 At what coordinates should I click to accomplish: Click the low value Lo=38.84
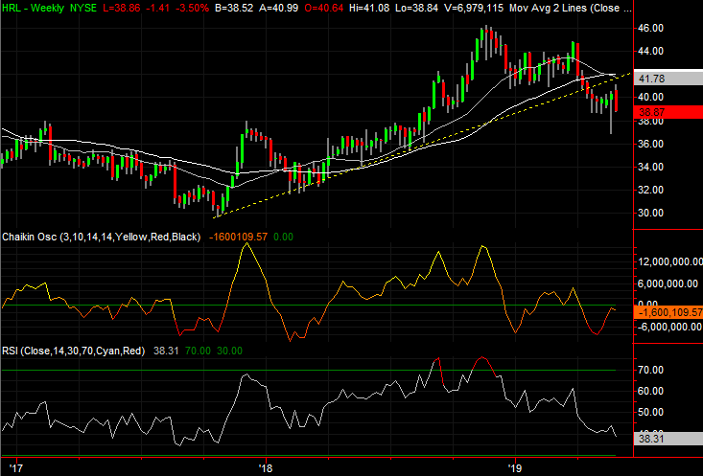[416, 8]
